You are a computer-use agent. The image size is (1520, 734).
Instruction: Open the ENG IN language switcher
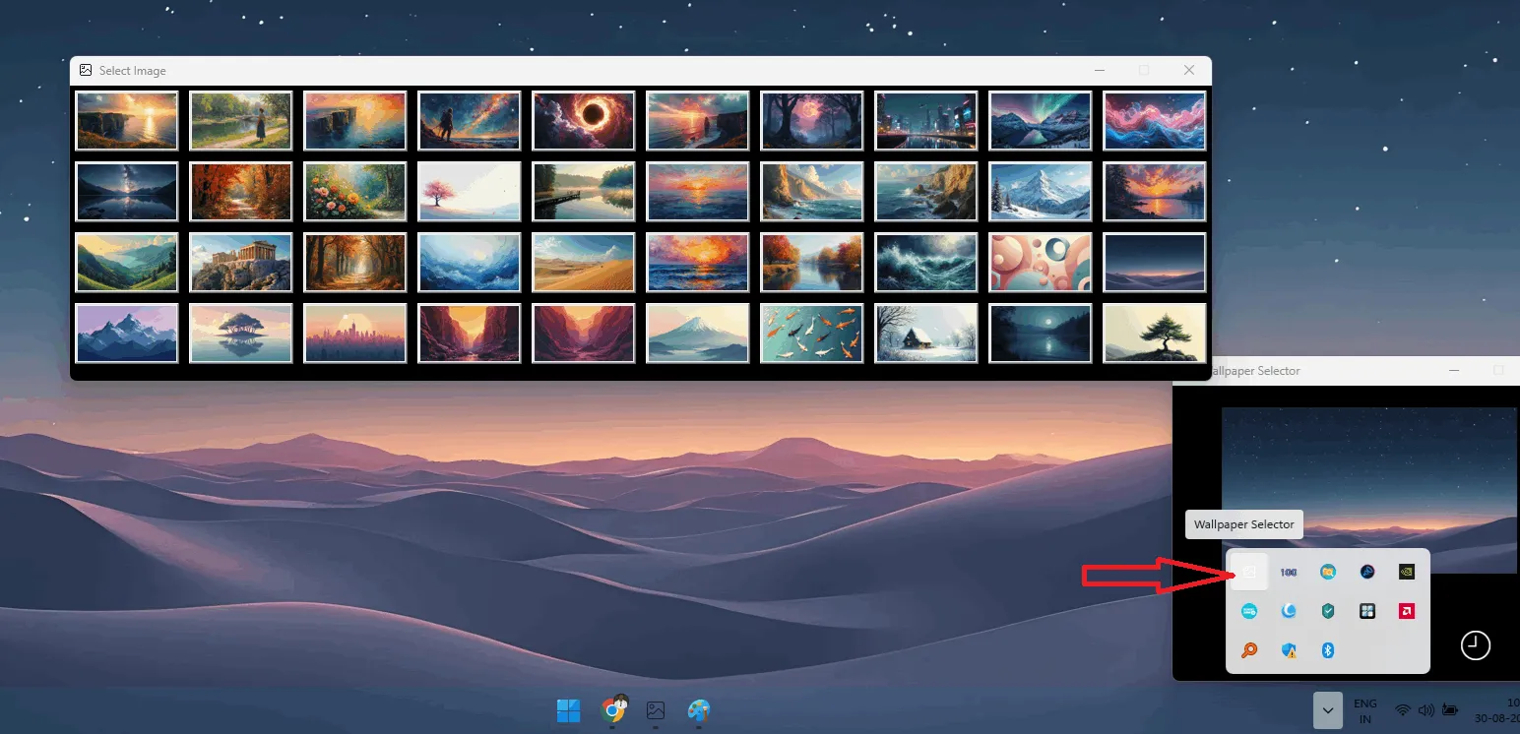[1365, 711]
